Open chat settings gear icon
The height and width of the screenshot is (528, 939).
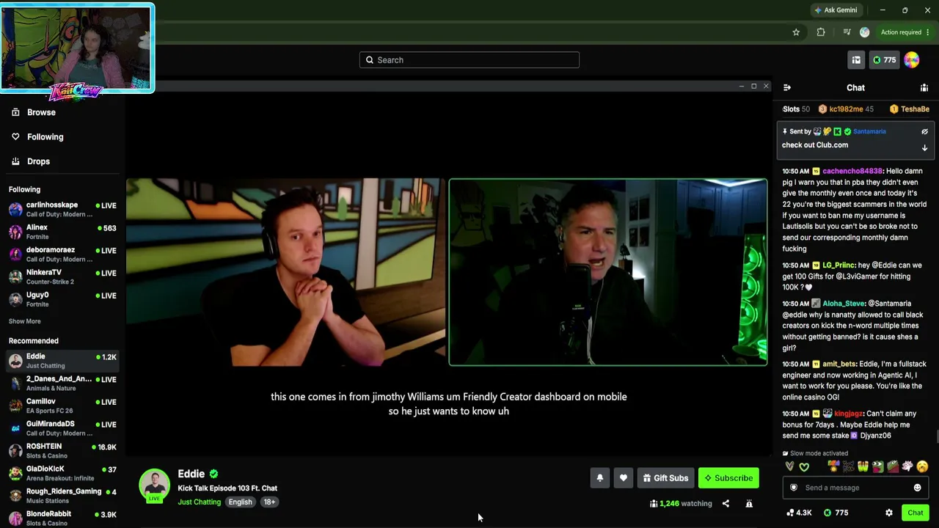pos(889,513)
